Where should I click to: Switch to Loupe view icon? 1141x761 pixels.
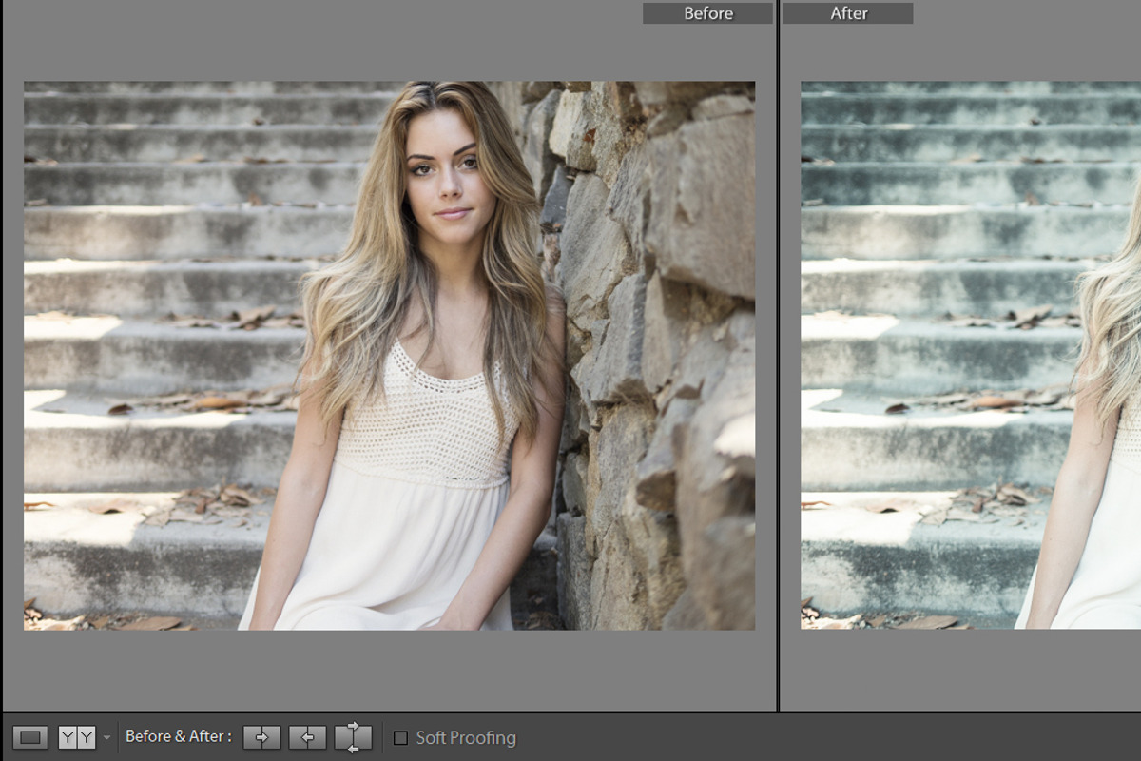pos(30,737)
